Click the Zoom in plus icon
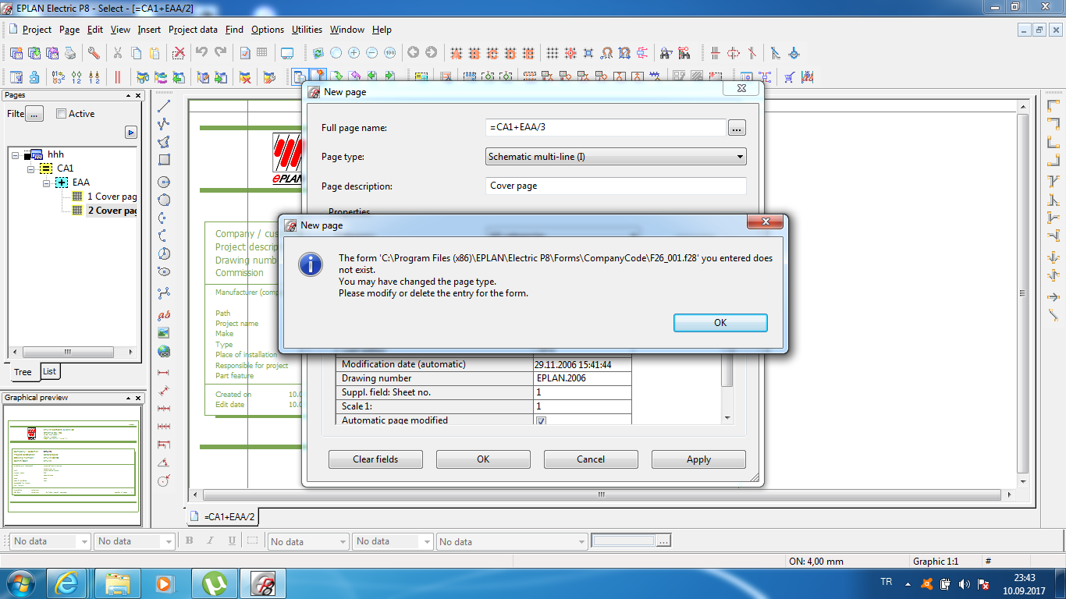1066x599 pixels. click(x=354, y=53)
